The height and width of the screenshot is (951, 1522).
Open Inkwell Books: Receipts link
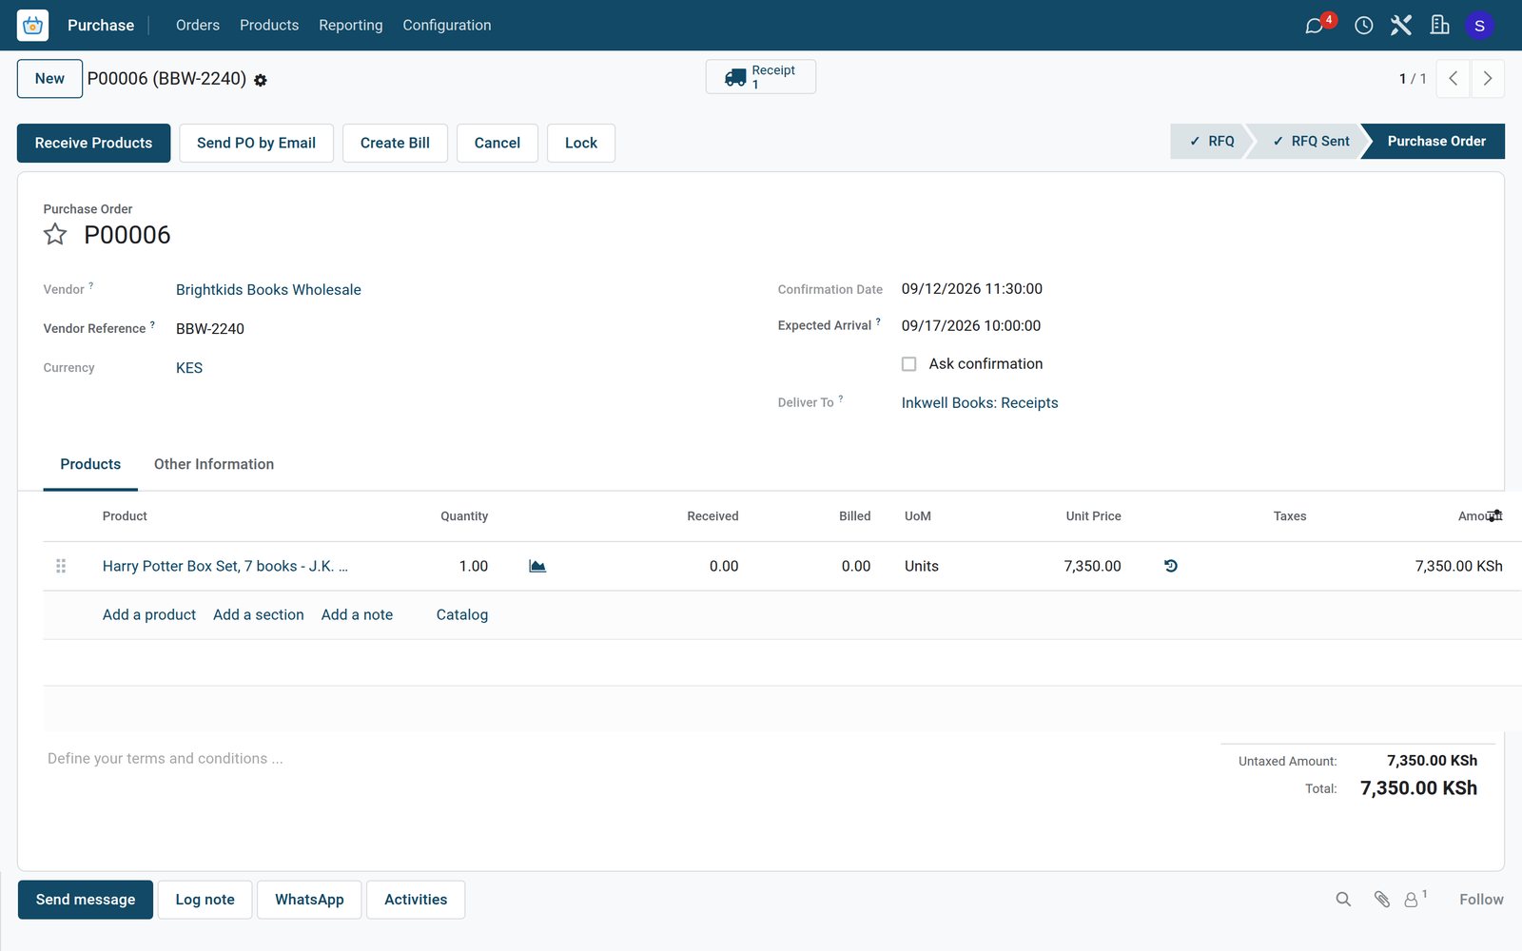coord(980,403)
